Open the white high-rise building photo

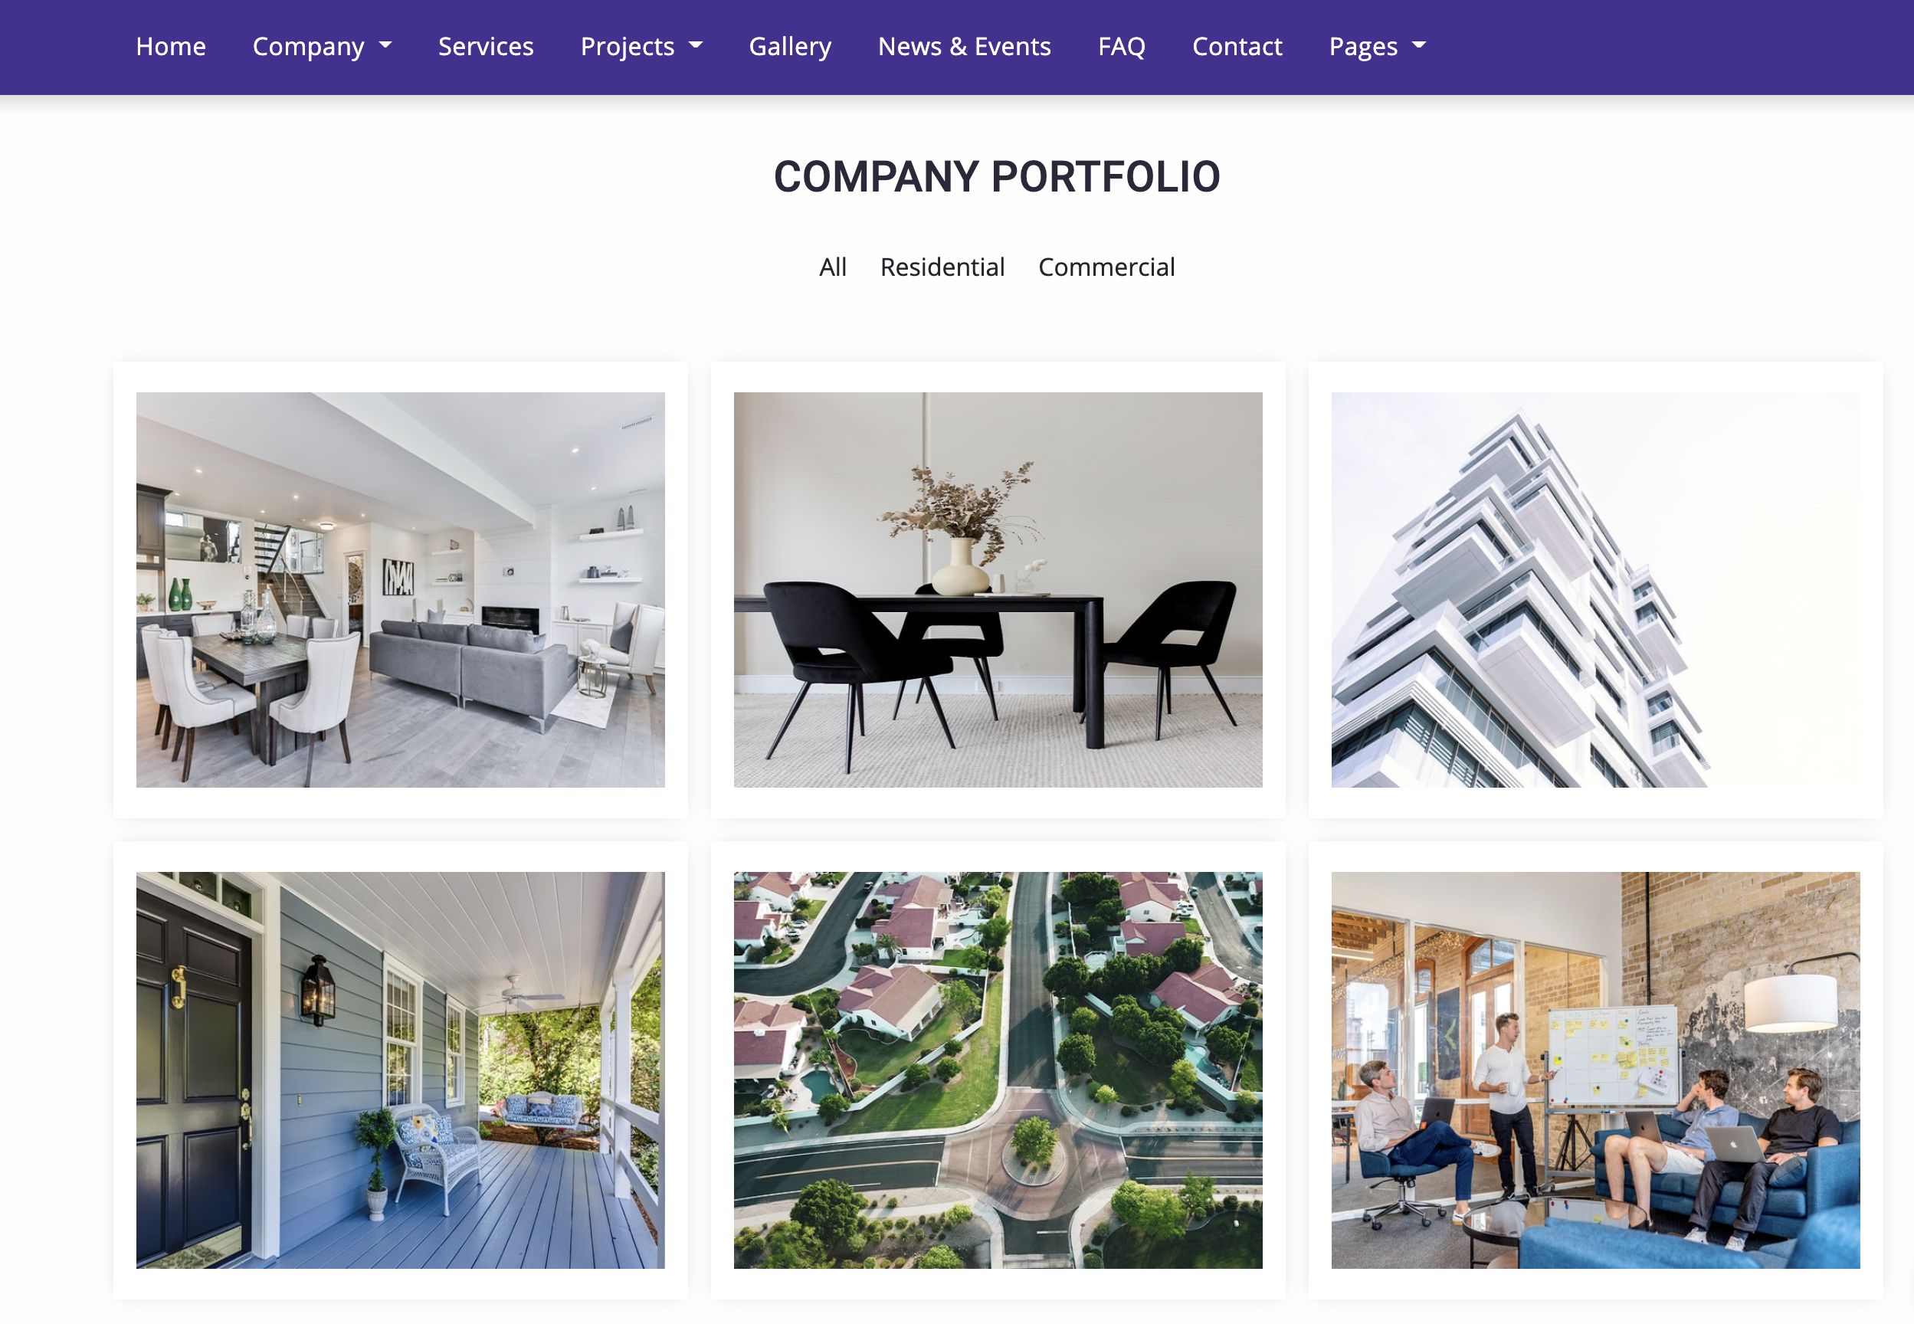coord(1595,590)
